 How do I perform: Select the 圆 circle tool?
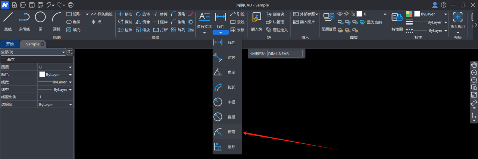[40, 20]
